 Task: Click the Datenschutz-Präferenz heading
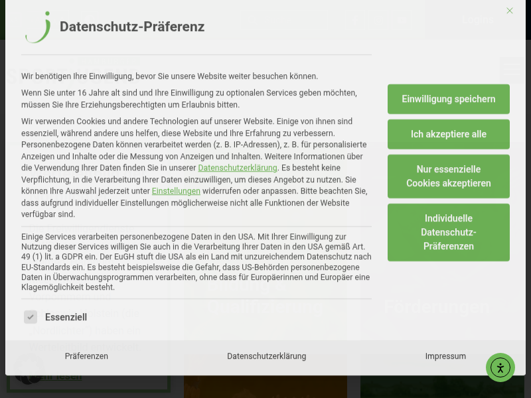click(132, 27)
